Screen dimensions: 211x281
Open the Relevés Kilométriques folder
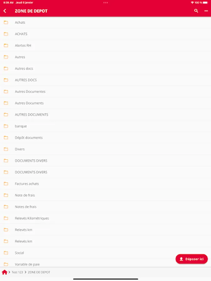tap(106, 218)
